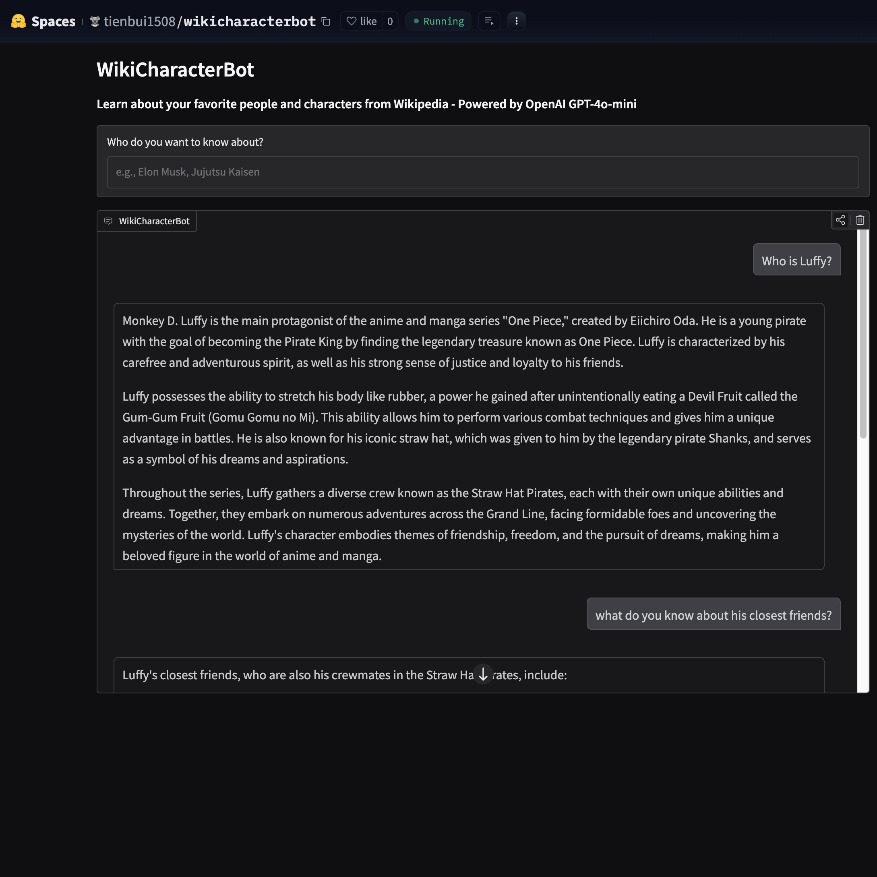The image size is (877, 877).
Task: Click the tienbui1508 avatar icon
Action: click(x=95, y=21)
